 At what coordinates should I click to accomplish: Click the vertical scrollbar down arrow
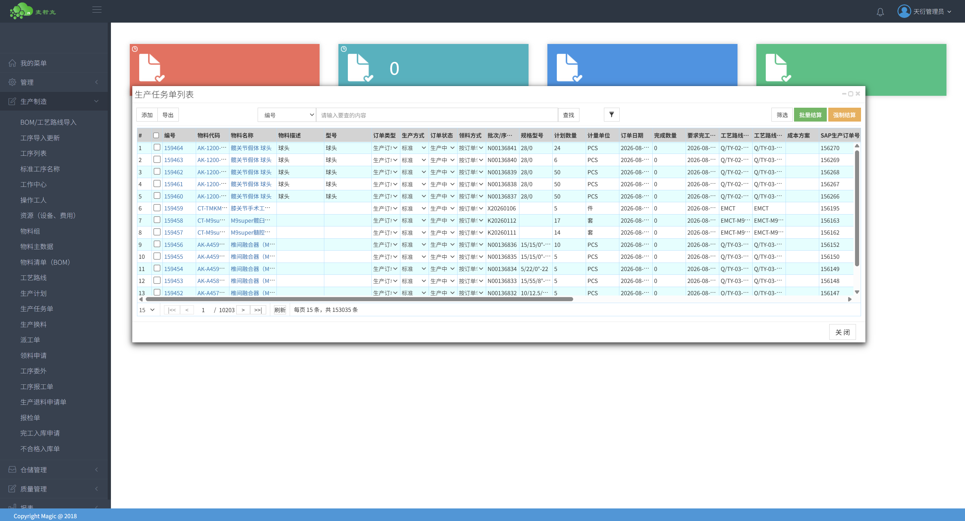click(857, 292)
